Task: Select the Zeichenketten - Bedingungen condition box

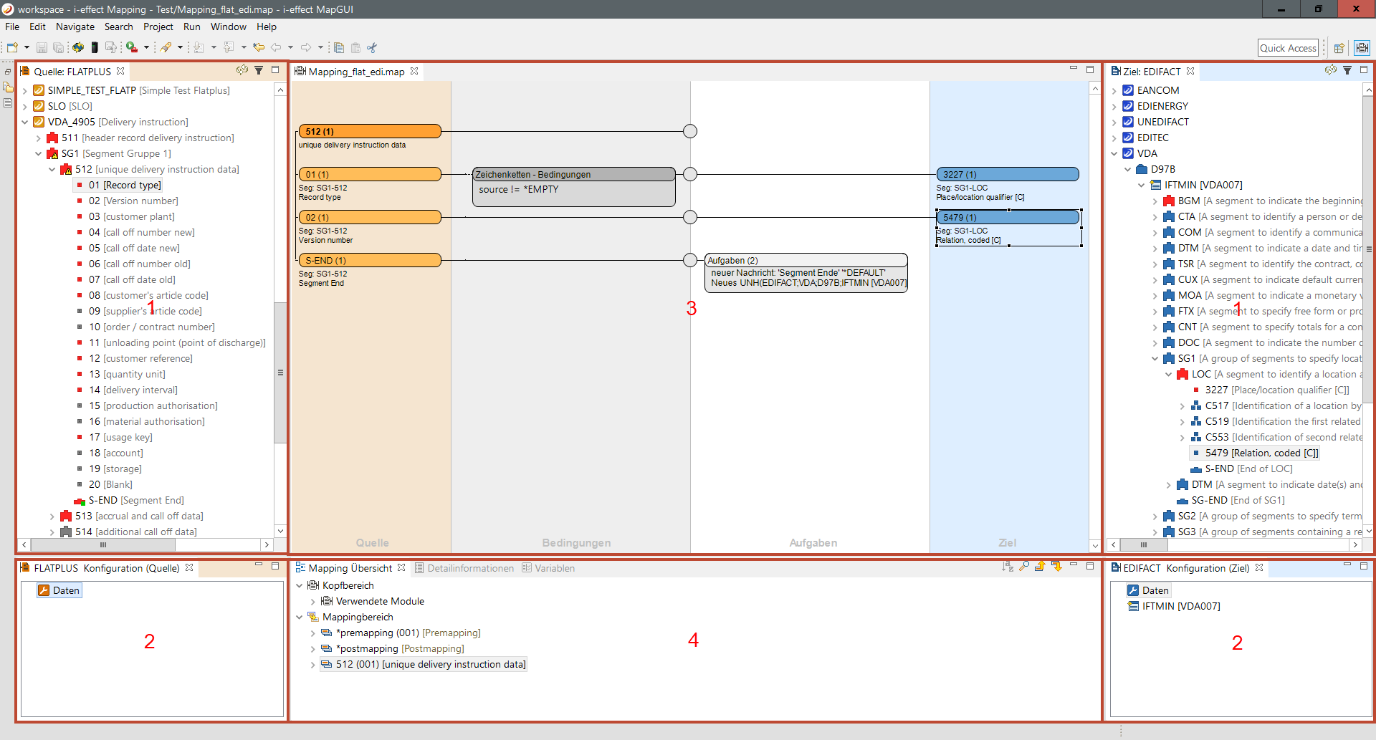Action: coord(573,175)
